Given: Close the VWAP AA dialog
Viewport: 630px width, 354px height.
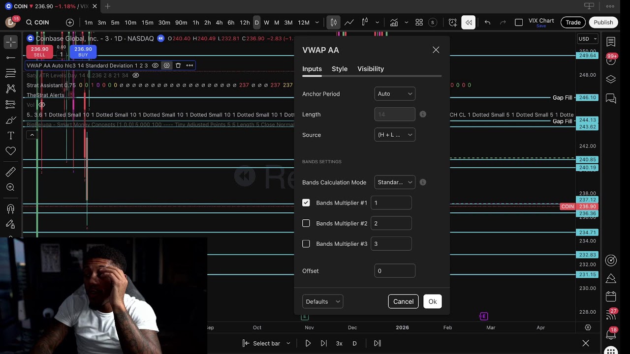Looking at the screenshot, I should click(x=436, y=50).
